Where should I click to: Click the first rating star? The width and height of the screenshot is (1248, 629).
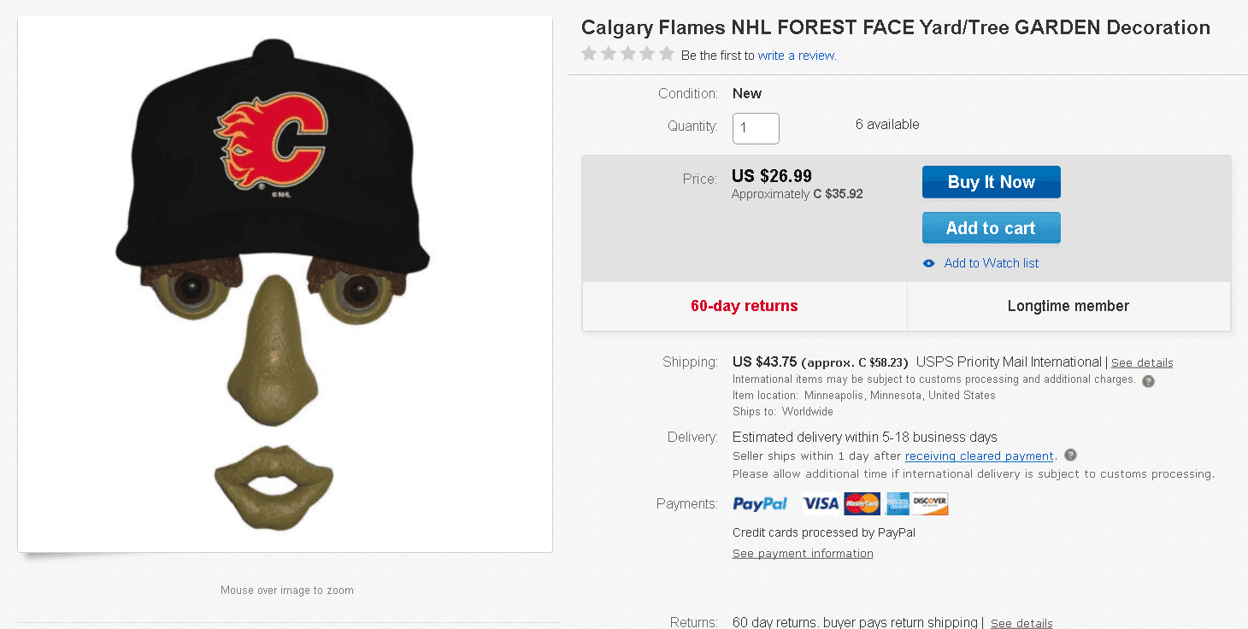point(589,54)
